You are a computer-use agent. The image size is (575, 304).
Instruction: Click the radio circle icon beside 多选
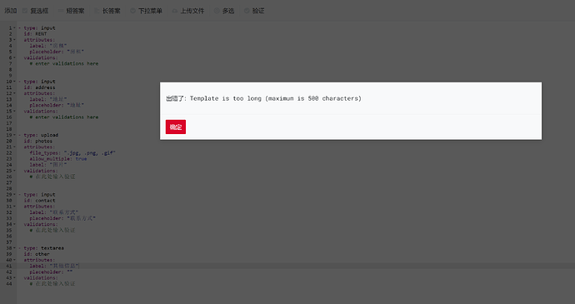217,11
